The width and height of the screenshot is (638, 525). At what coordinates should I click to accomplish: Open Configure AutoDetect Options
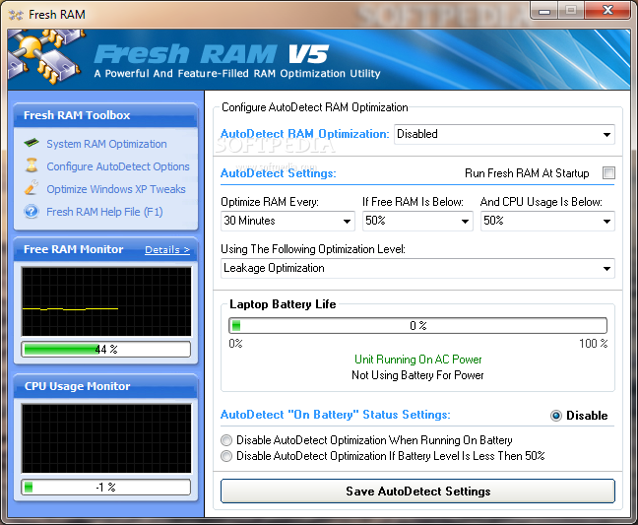click(x=118, y=166)
